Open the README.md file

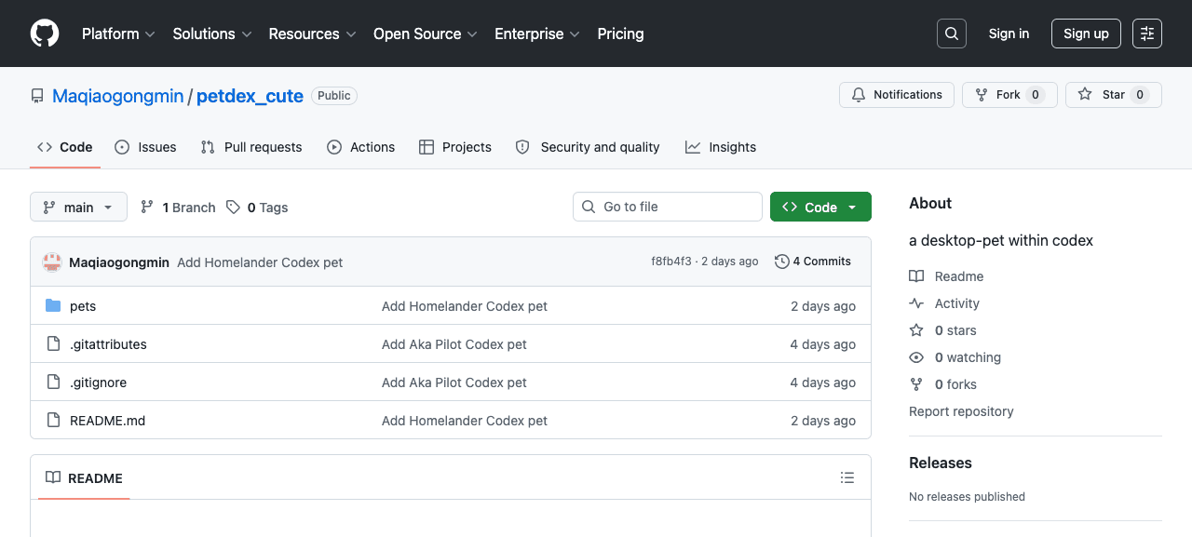pyautogui.click(x=107, y=421)
